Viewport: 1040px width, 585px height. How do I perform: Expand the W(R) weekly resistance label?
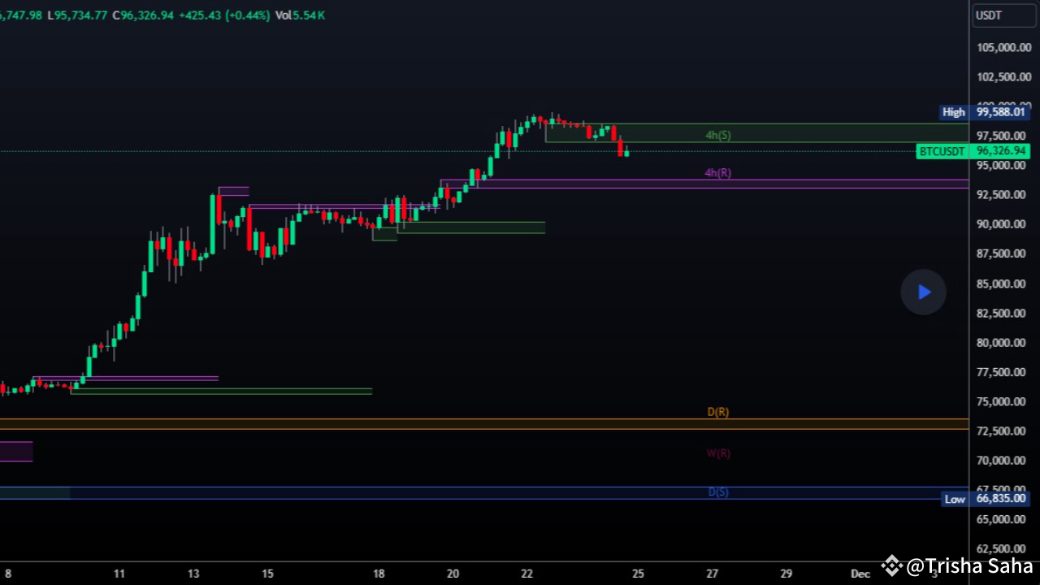717,453
